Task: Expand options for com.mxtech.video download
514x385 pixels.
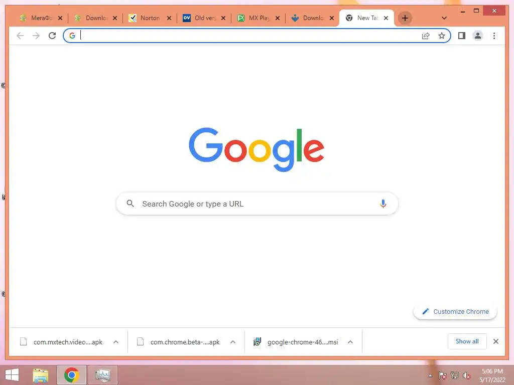Action: tap(116, 342)
